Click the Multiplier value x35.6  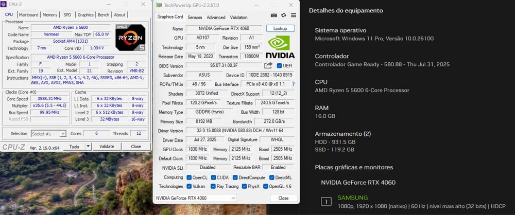point(50,105)
